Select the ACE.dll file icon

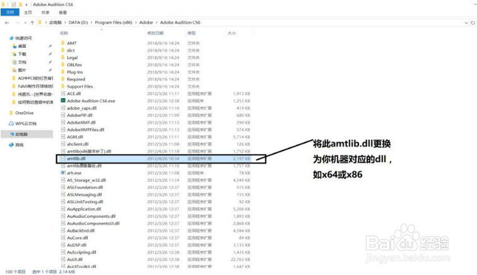click(x=63, y=94)
